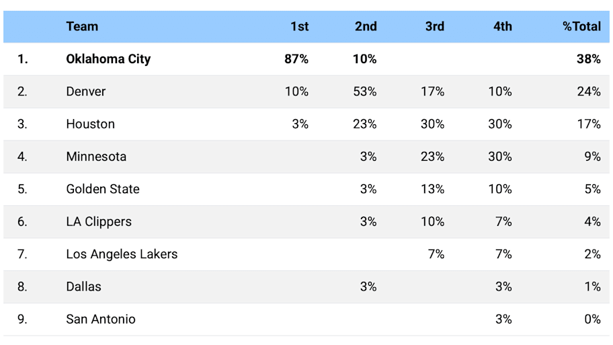
Task: Open the Denver team entry
Action: pos(86,91)
